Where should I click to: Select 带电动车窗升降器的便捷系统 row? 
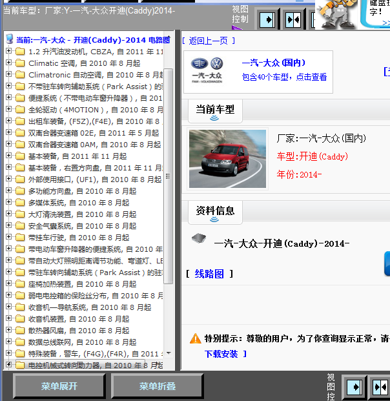click(95, 249)
